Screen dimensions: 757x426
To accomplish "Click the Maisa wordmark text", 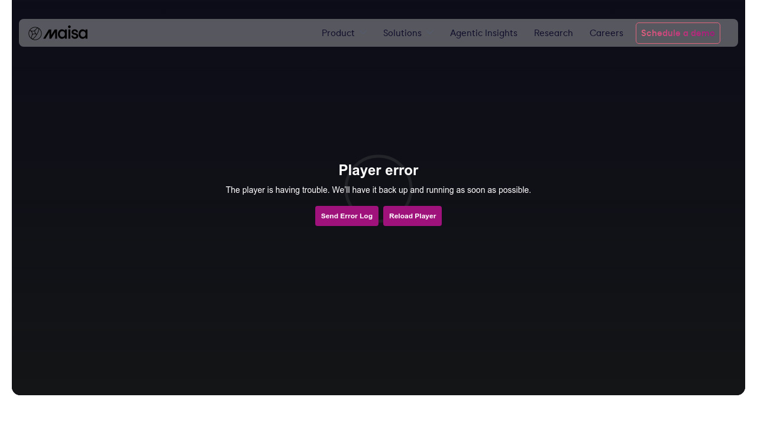I will [x=66, y=33].
